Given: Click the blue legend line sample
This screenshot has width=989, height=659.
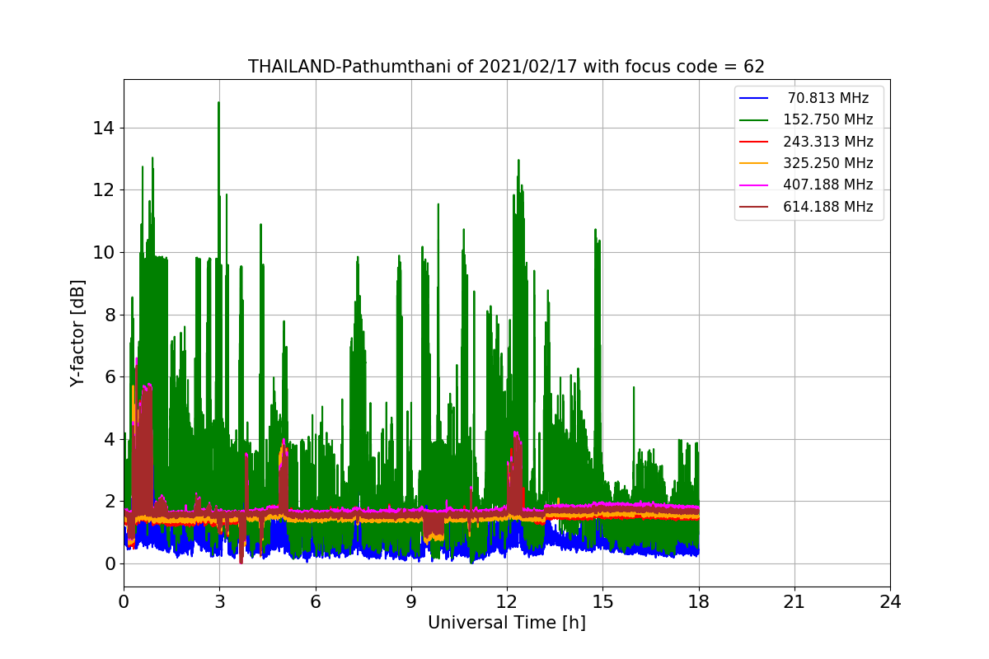Looking at the screenshot, I should pos(754,99).
